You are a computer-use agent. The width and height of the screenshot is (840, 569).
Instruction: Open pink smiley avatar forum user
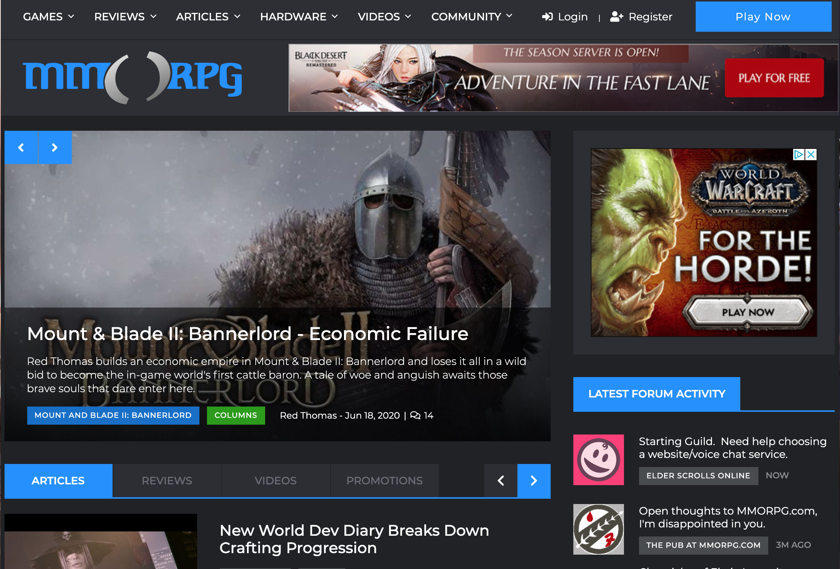point(599,460)
